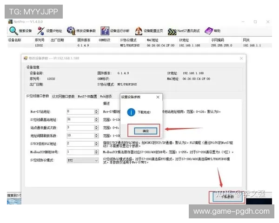The height and width of the screenshot is (223, 279).
Task: Open the 设备配置主页 home icon
Action: [x=139, y=31]
